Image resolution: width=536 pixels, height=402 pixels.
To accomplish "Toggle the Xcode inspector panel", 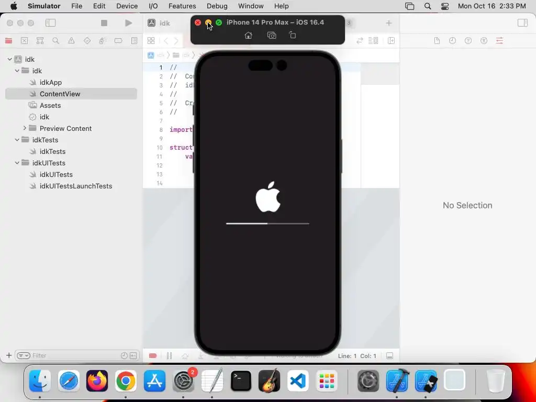I will [523, 23].
